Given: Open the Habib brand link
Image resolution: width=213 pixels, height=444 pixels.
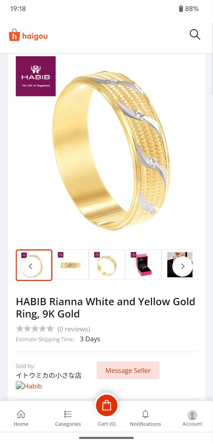Looking at the screenshot, I should pos(29,386).
